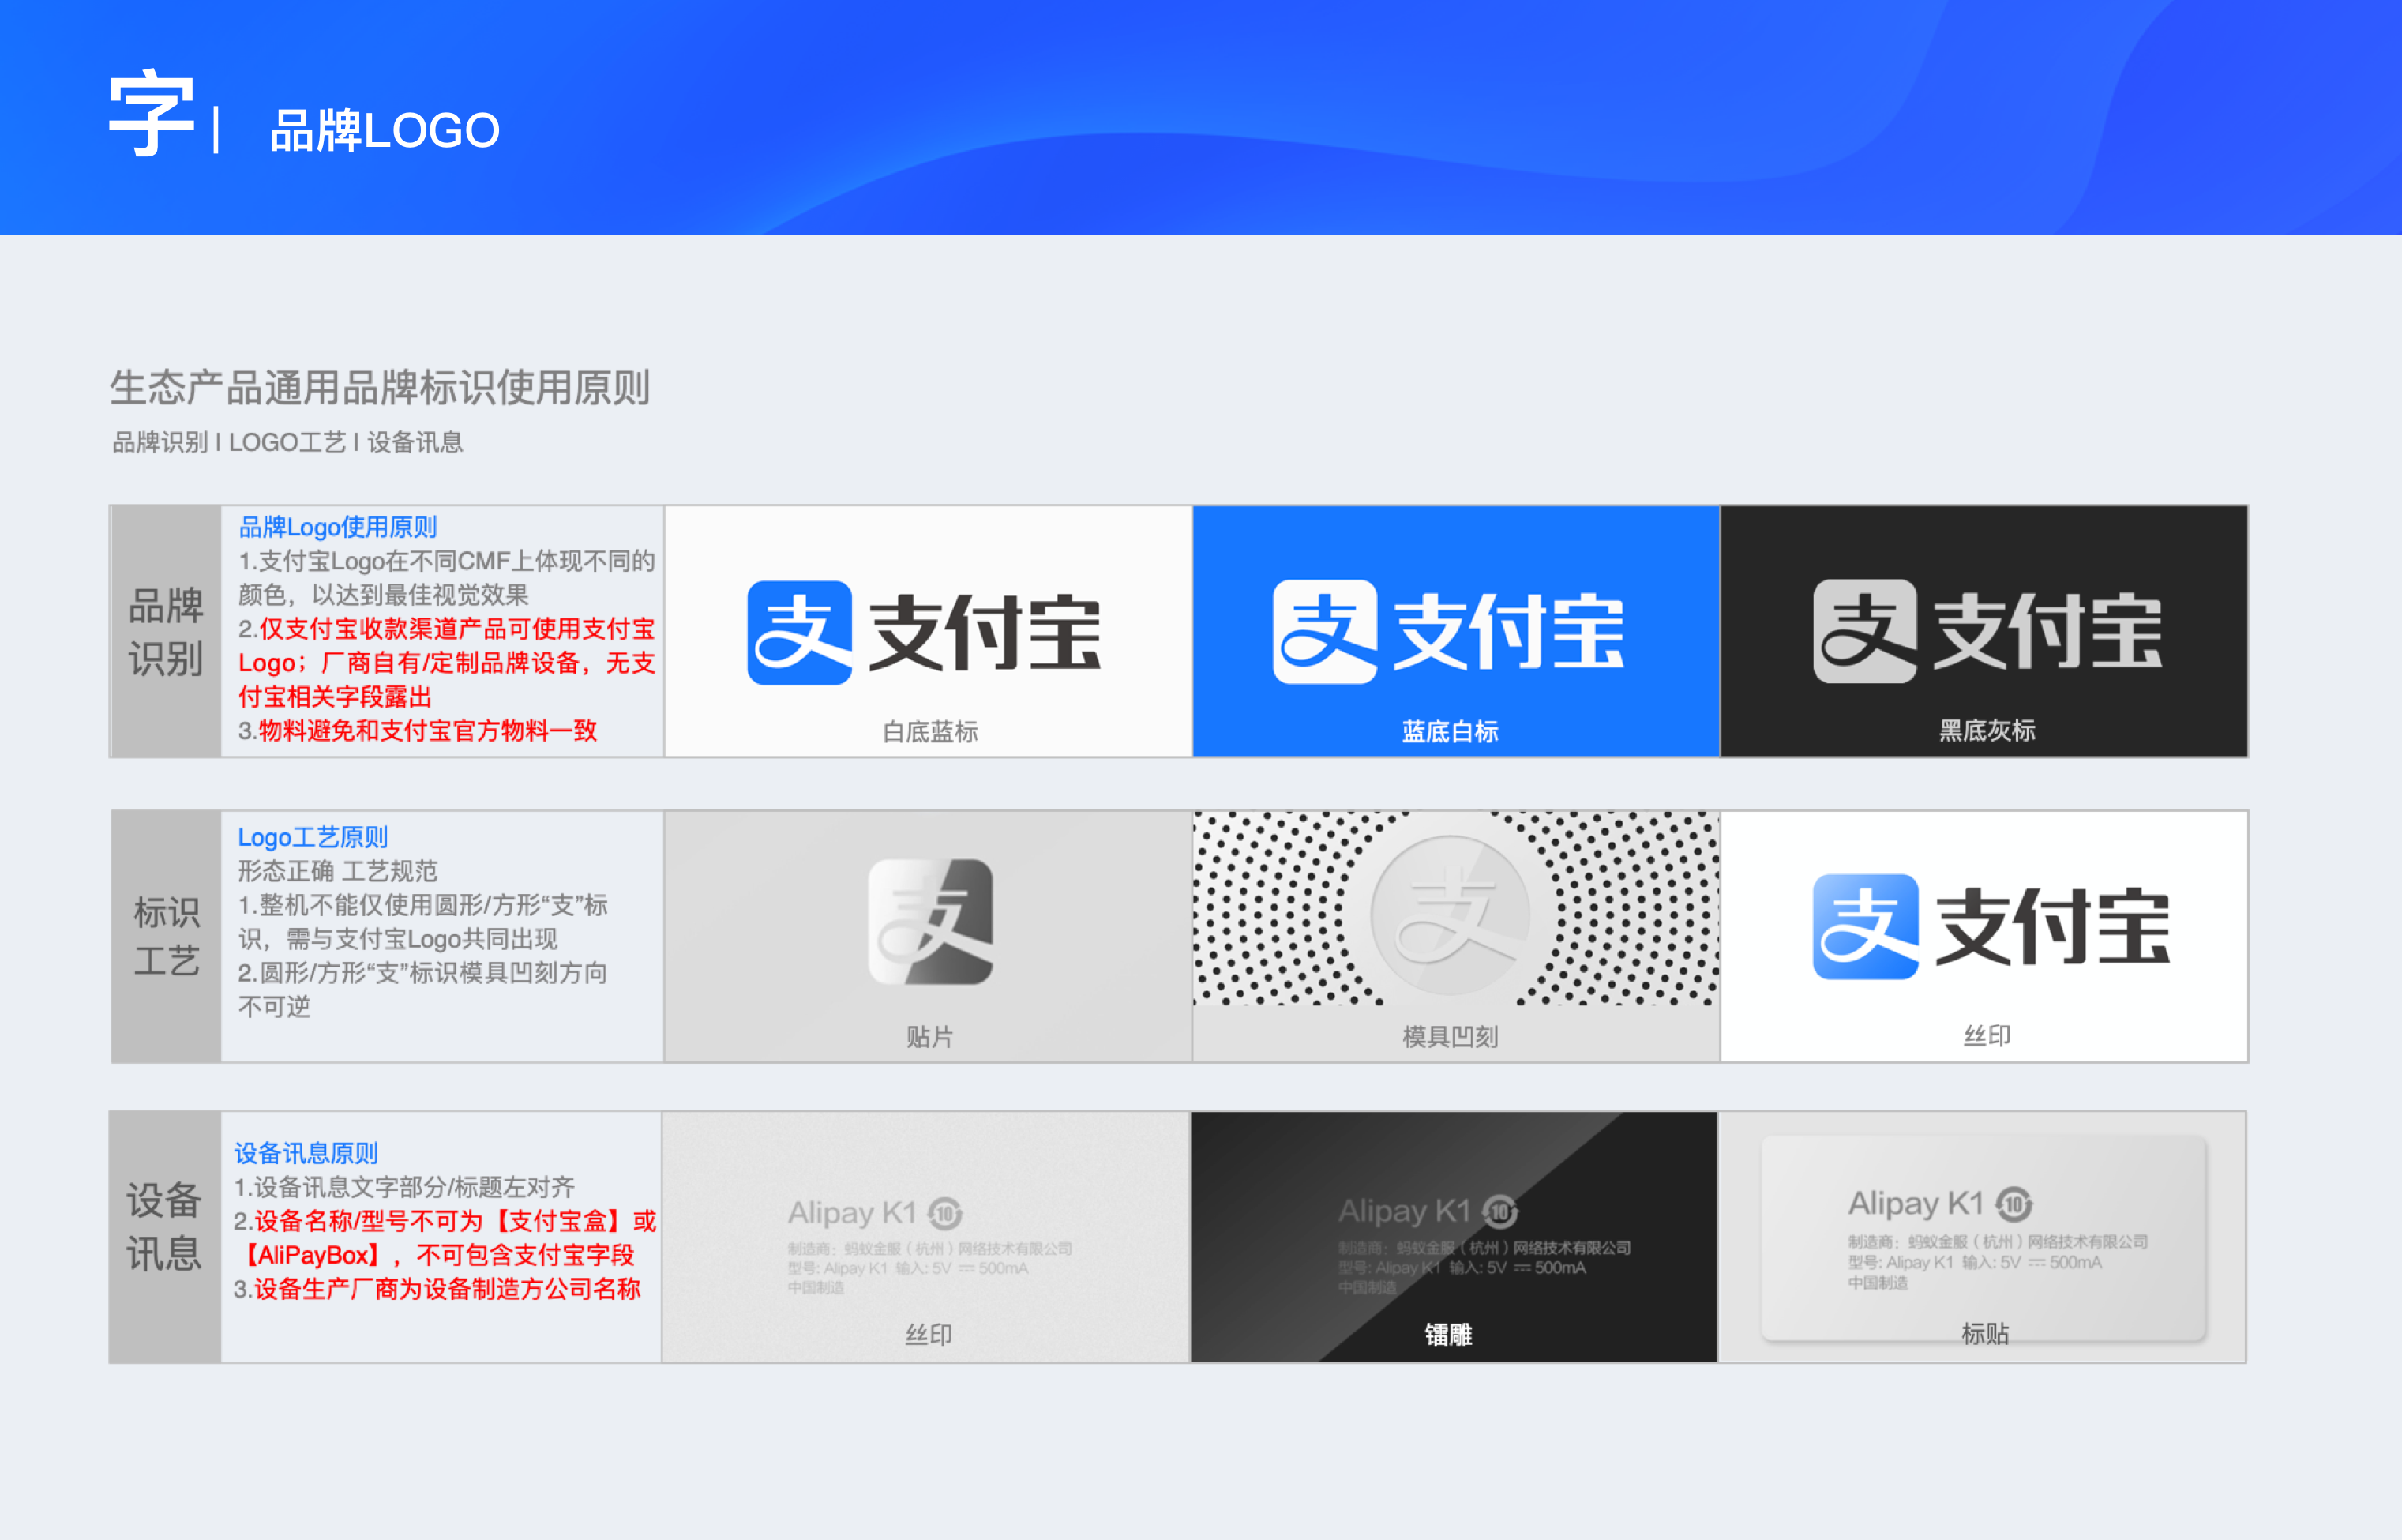Select the 黑底灰标 logo thumbnail
Image resolution: width=2402 pixels, height=1540 pixels.
pos(1984,631)
